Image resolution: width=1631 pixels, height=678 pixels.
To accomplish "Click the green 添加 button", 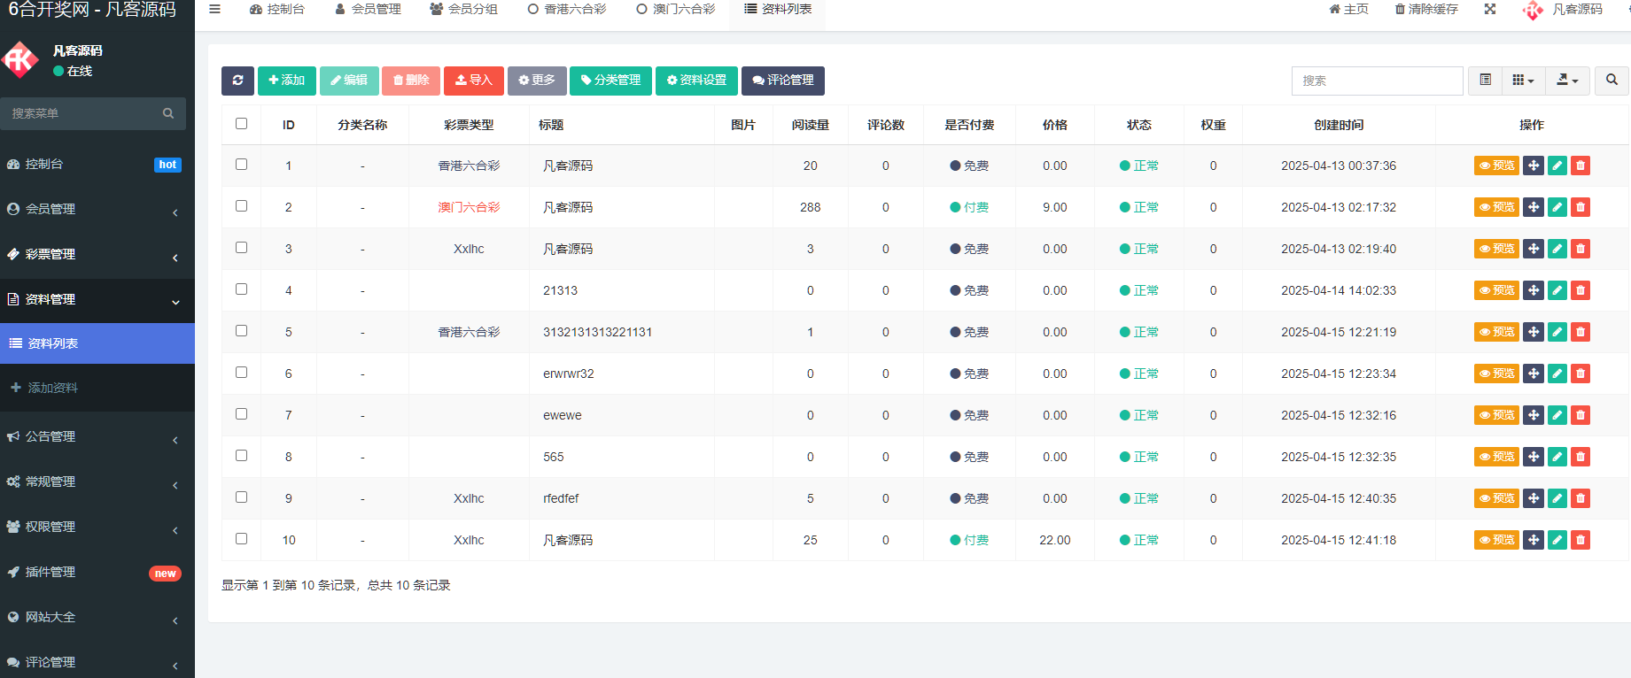I will pyautogui.click(x=286, y=81).
